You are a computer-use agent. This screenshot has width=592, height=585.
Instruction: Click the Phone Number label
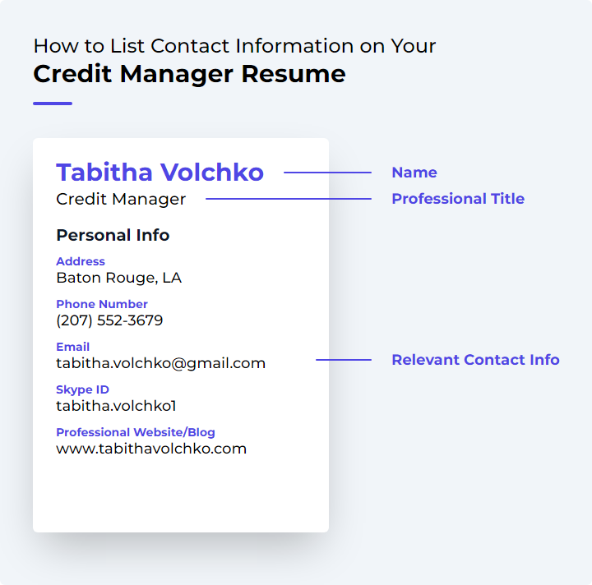click(x=102, y=304)
